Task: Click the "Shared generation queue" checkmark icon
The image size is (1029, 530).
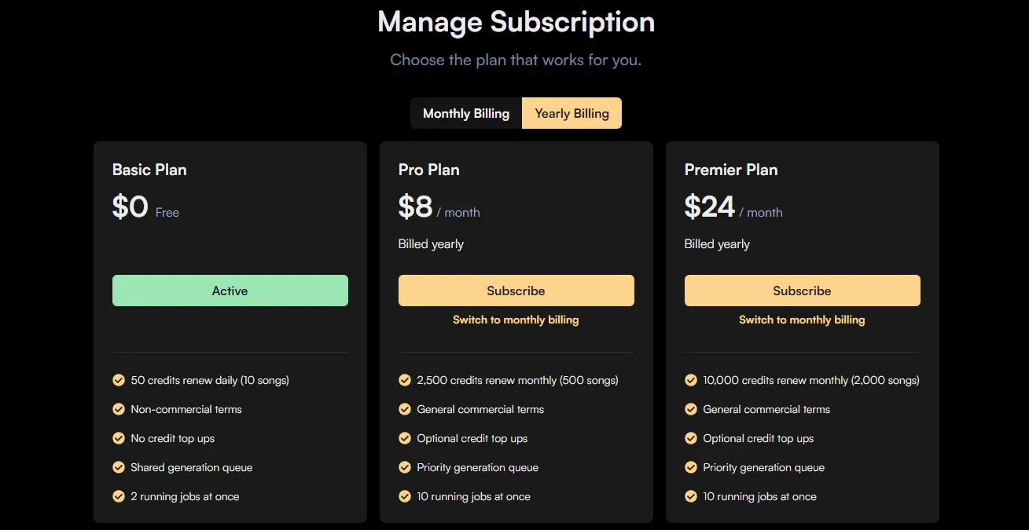Action: tap(119, 467)
